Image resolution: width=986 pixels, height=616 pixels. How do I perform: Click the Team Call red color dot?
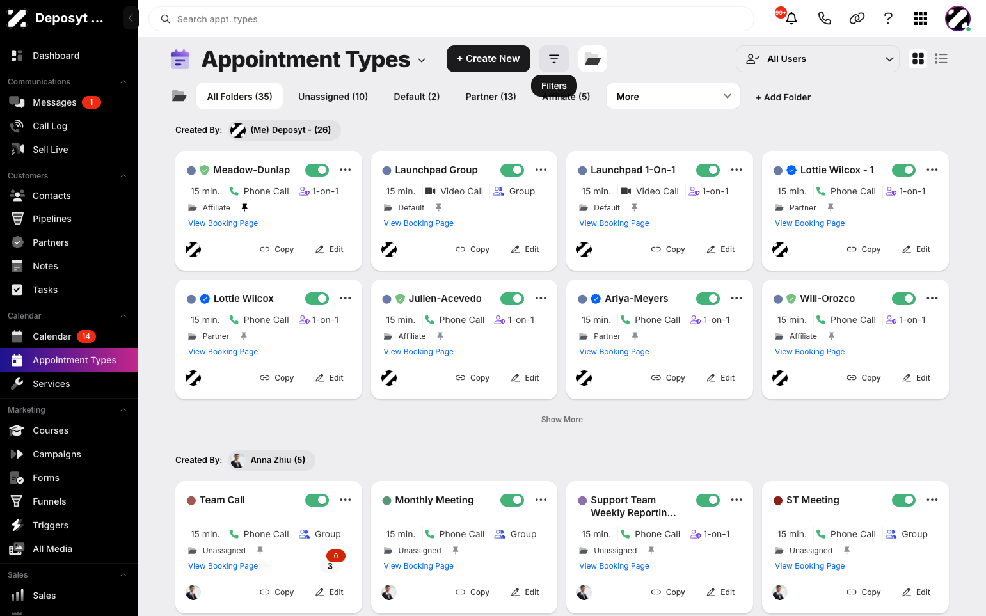pyautogui.click(x=191, y=501)
